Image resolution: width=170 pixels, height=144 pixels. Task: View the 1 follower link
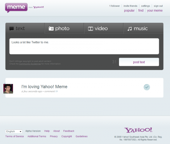coord(115,6)
